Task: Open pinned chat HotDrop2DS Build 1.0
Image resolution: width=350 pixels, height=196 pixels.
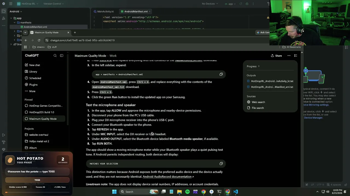Action: (x=44, y=112)
